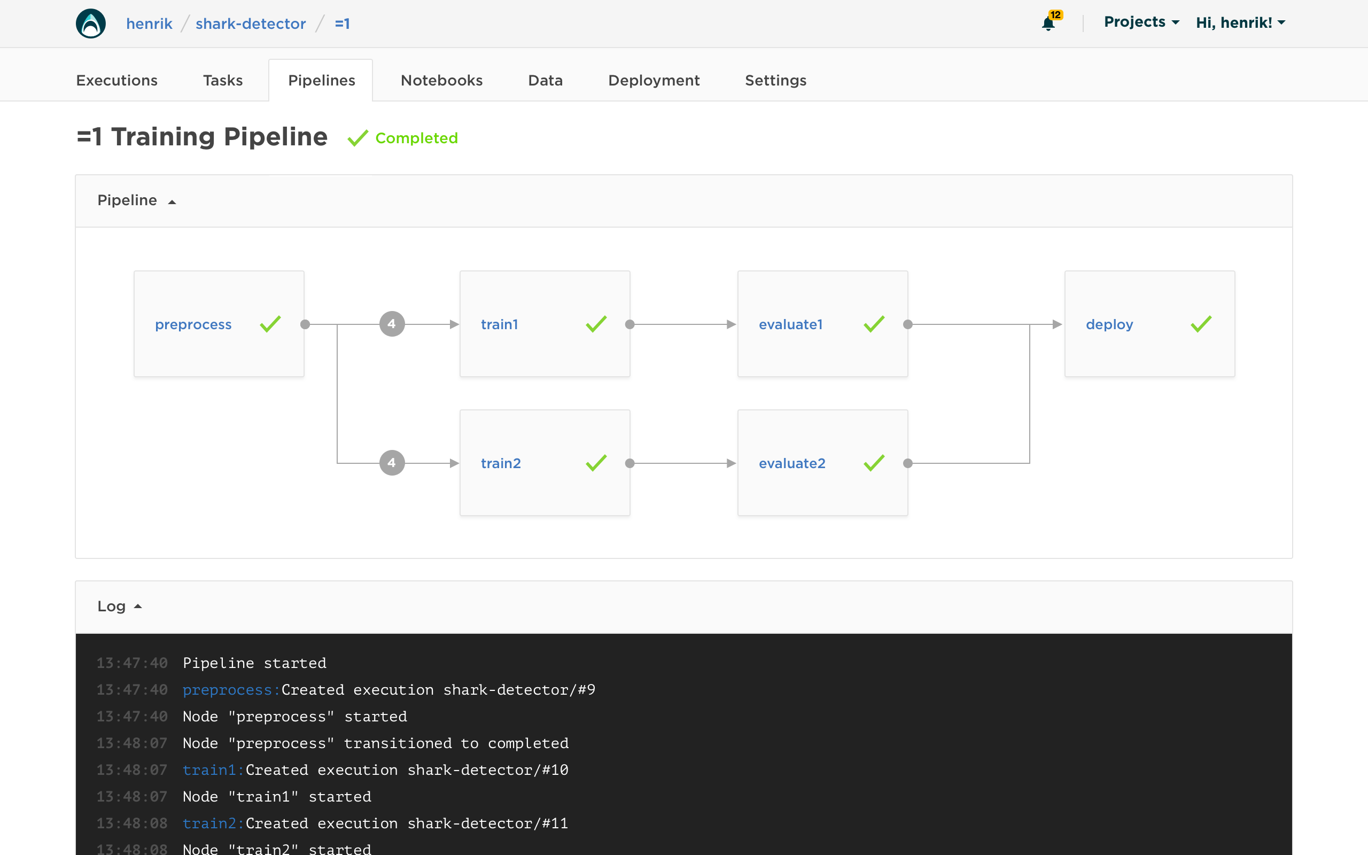
Task: Open the Settings tab
Action: coord(775,80)
